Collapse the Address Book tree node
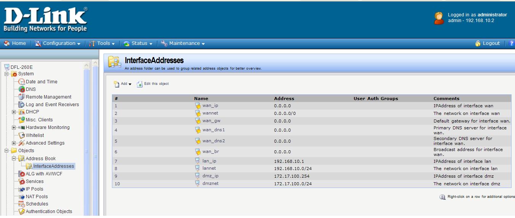Image resolution: width=515 pixels, height=218 pixels. point(14,158)
